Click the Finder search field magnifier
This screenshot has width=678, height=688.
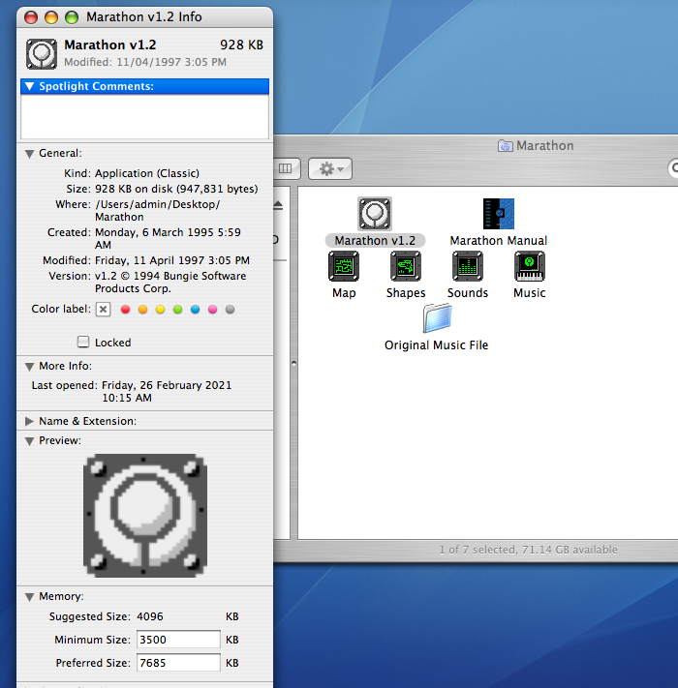coord(674,168)
